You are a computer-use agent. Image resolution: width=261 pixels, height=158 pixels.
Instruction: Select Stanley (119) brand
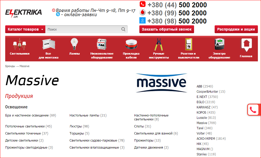[x=206, y=154]
